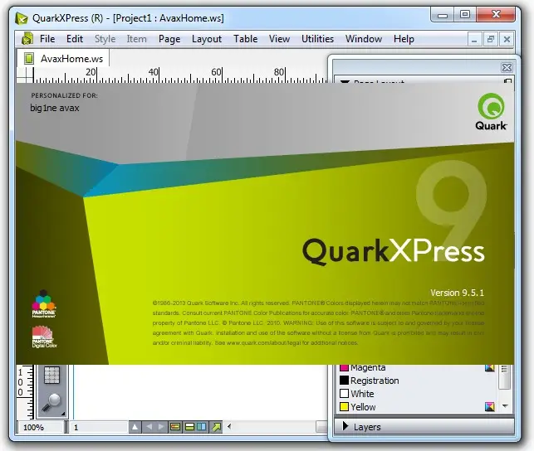This screenshot has width=534, height=451.
Task: Click the Layers palette header label
Action: click(x=367, y=427)
